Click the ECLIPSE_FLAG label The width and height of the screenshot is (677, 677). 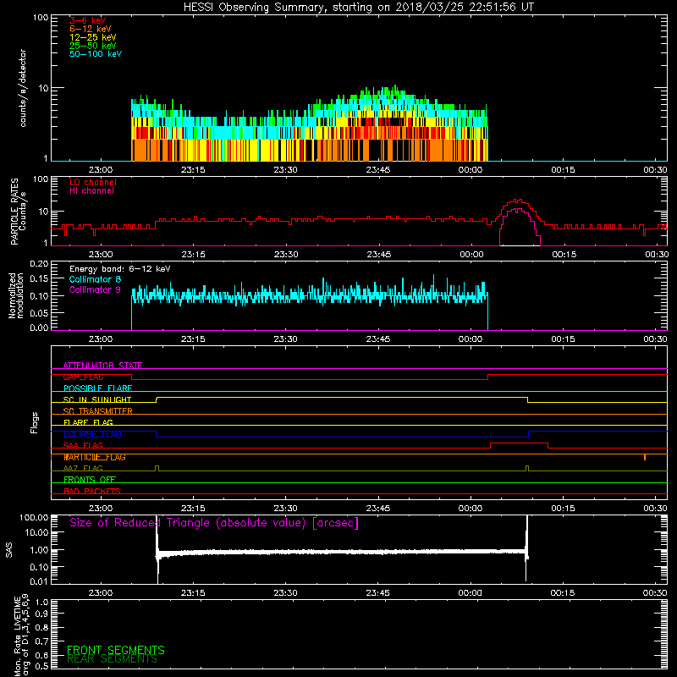tap(92, 434)
